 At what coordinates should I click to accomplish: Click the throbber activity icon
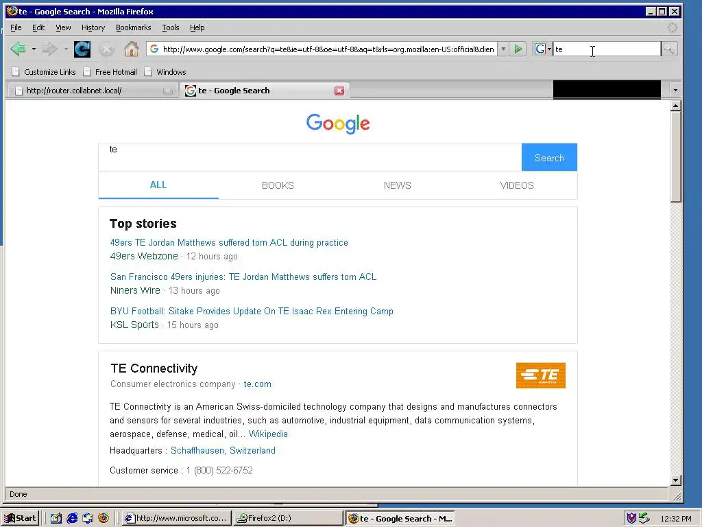coord(672,27)
